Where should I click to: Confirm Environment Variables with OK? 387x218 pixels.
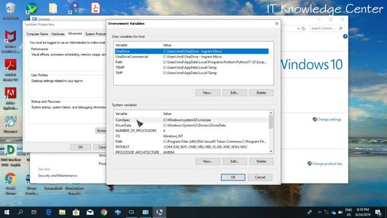(233, 177)
